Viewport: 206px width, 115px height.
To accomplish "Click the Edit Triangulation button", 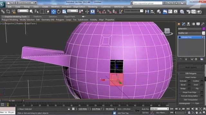I will coord(191,100).
